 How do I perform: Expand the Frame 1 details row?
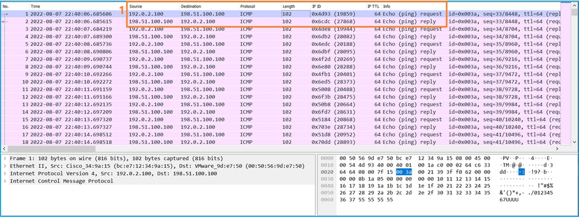click(x=5, y=158)
